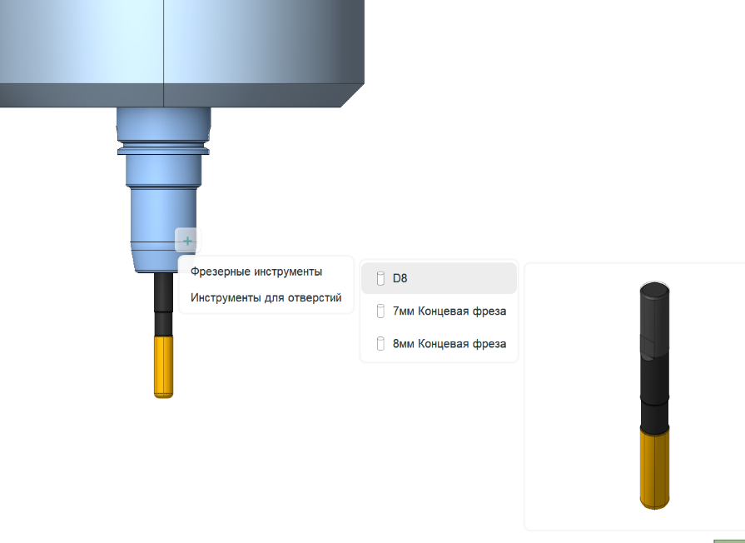Image resolution: width=745 pixels, height=543 pixels.
Task: Select the blue tool holder in the viewport
Action: (x=163, y=190)
